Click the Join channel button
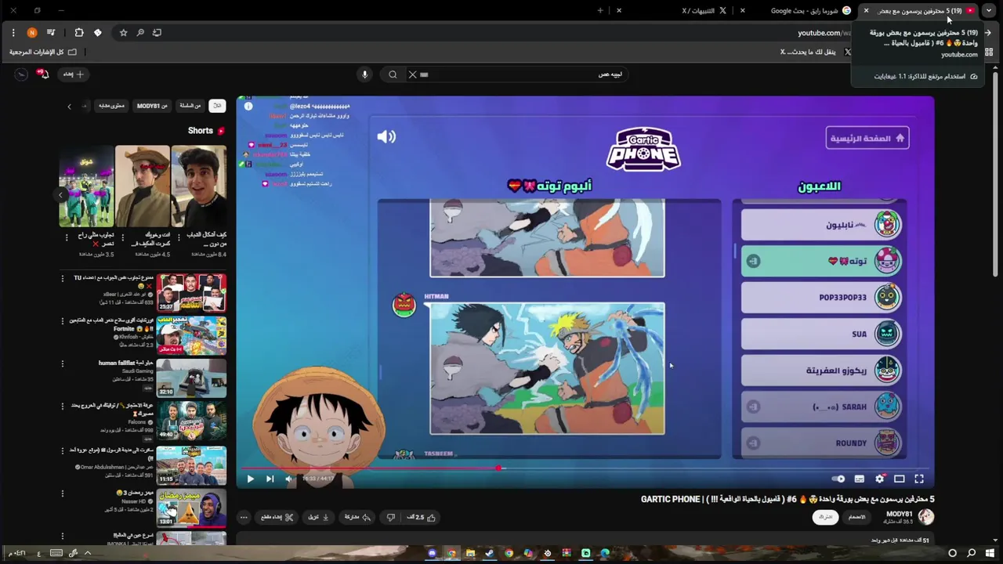 [x=857, y=517]
